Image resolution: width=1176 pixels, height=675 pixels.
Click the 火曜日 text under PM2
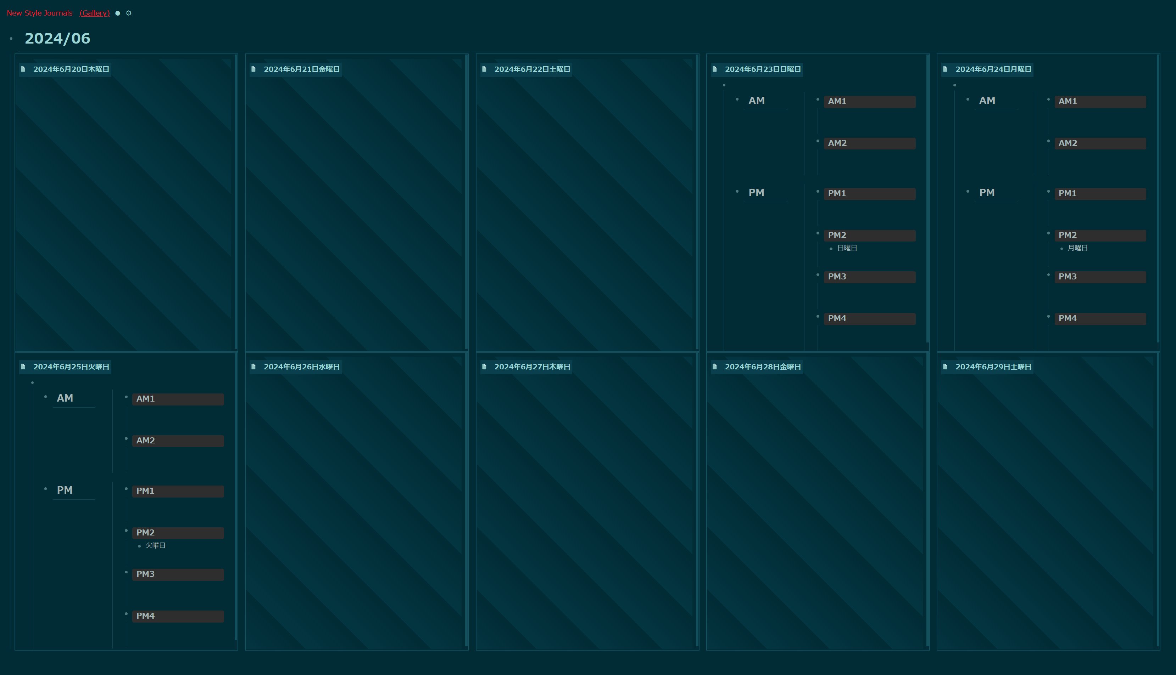(156, 546)
